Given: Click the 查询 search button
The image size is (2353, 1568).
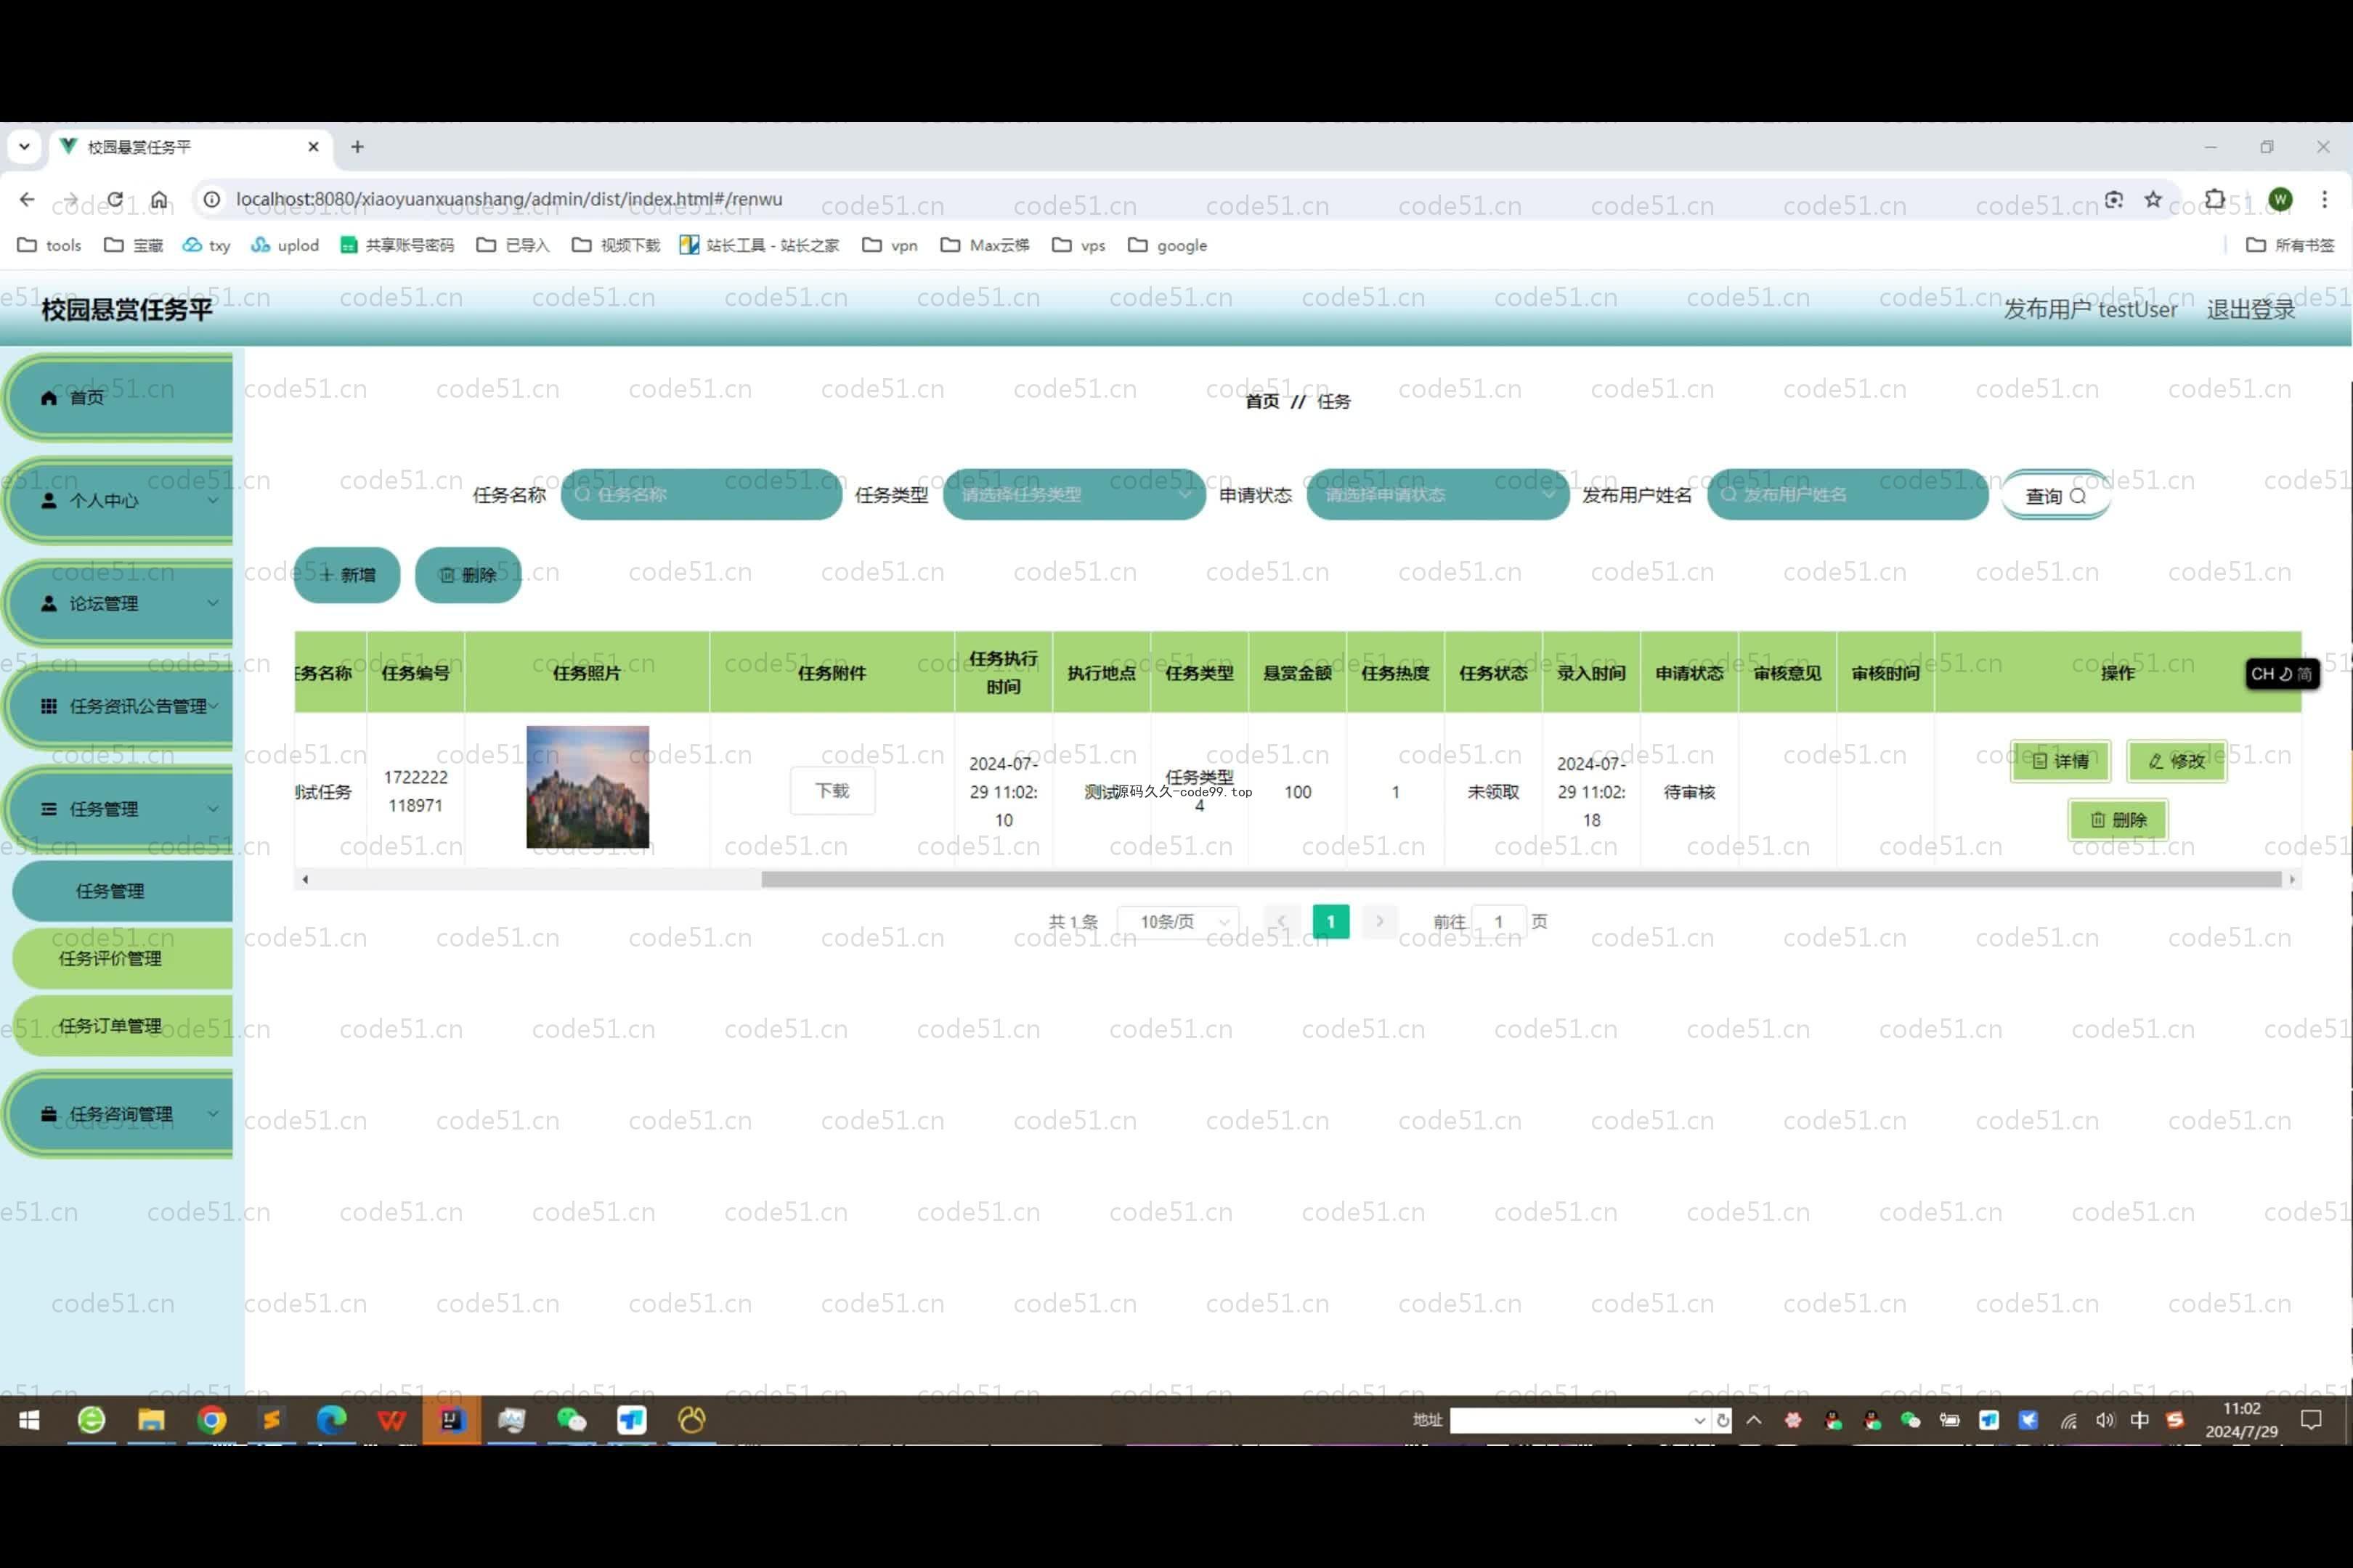Looking at the screenshot, I should coord(2056,496).
